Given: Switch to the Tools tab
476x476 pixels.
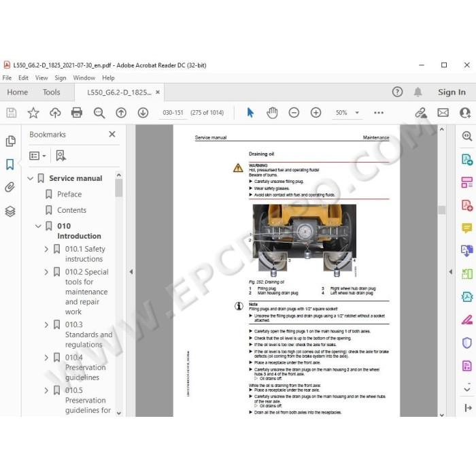Looking at the screenshot, I should [x=51, y=92].
